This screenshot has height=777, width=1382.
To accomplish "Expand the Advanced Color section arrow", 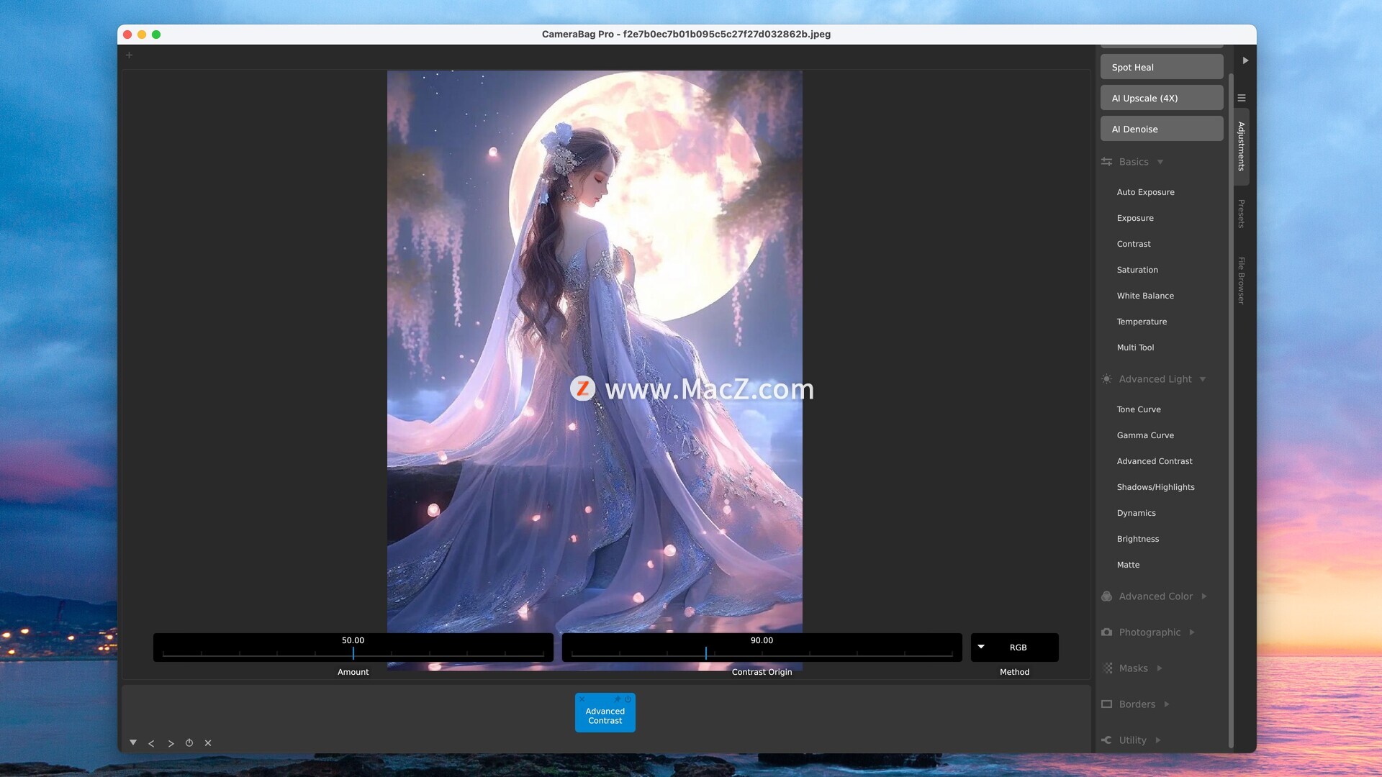I will pyautogui.click(x=1204, y=596).
